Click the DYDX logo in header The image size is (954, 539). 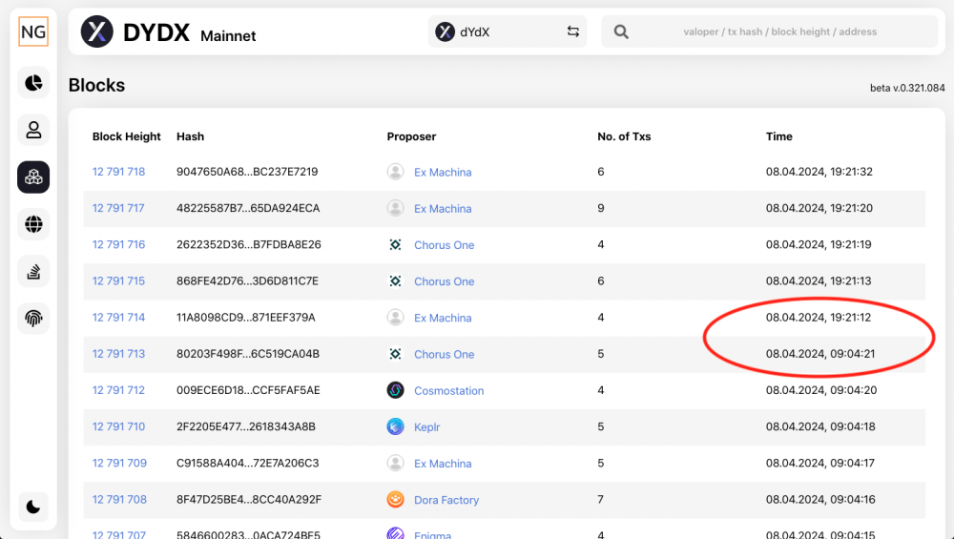(97, 31)
